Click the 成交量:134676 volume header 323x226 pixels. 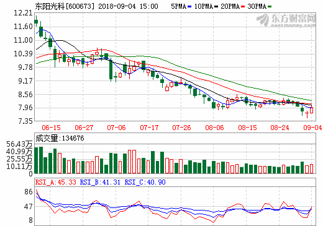(60, 138)
